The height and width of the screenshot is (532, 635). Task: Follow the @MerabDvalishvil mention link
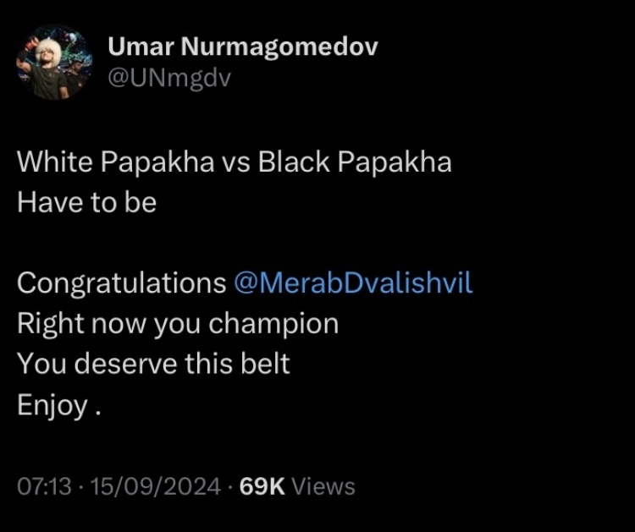[353, 282]
